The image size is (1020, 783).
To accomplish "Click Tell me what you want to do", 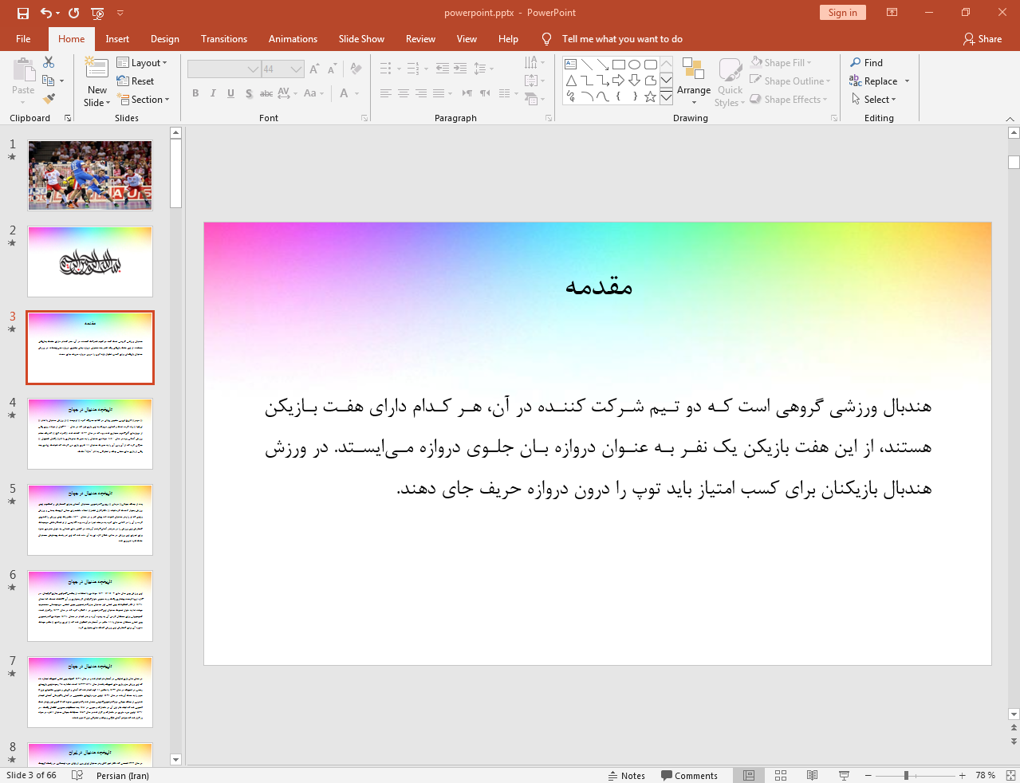I will (x=622, y=38).
